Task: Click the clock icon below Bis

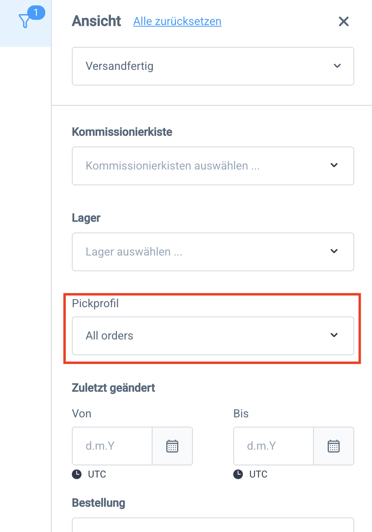Action: point(238,474)
